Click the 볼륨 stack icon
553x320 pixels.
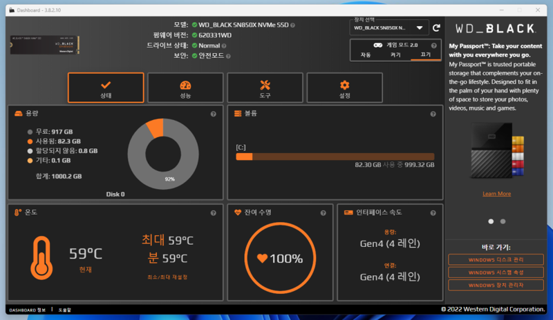click(238, 113)
